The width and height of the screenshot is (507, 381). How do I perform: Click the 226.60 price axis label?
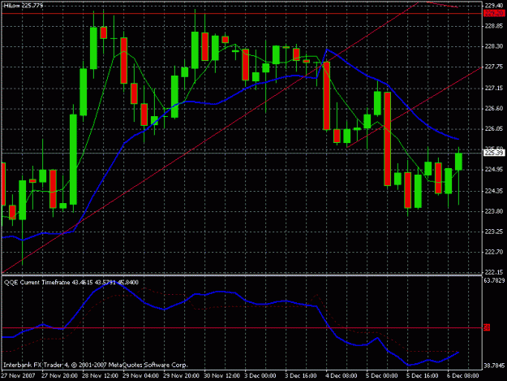[x=494, y=108]
